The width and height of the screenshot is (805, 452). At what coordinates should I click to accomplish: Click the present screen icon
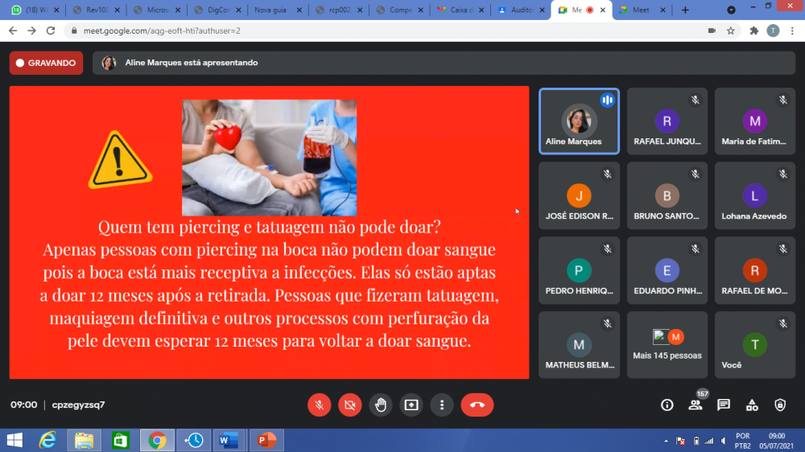tap(411, 405)
